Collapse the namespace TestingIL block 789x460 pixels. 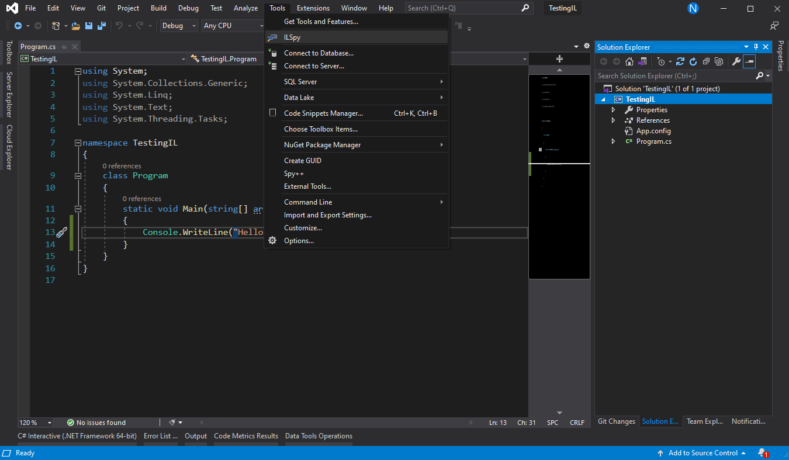(x=78, y=143)
